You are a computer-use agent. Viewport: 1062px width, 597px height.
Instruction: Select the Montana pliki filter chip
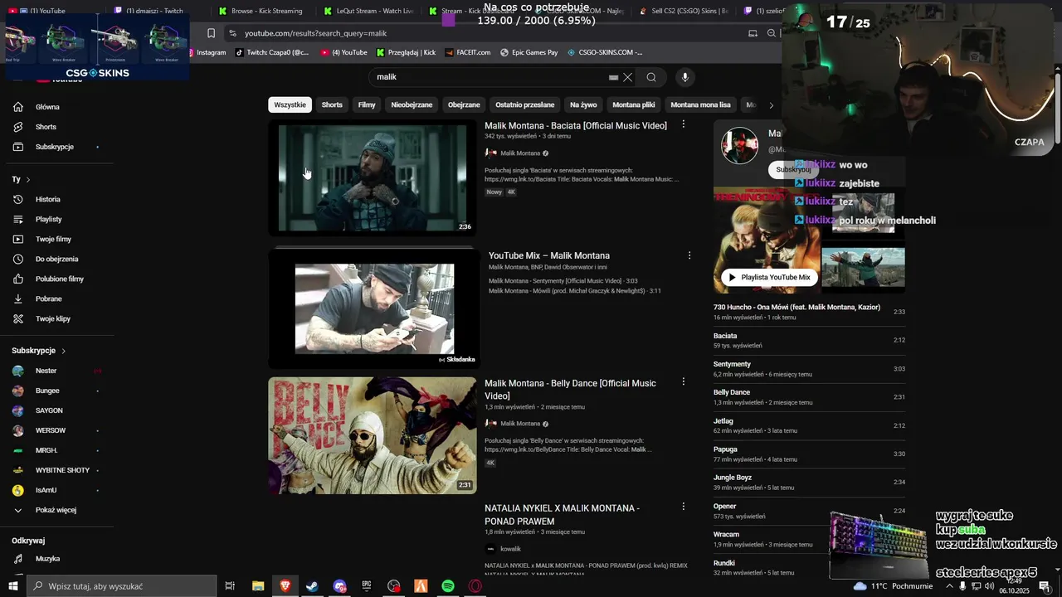click(x=634, y=105)
